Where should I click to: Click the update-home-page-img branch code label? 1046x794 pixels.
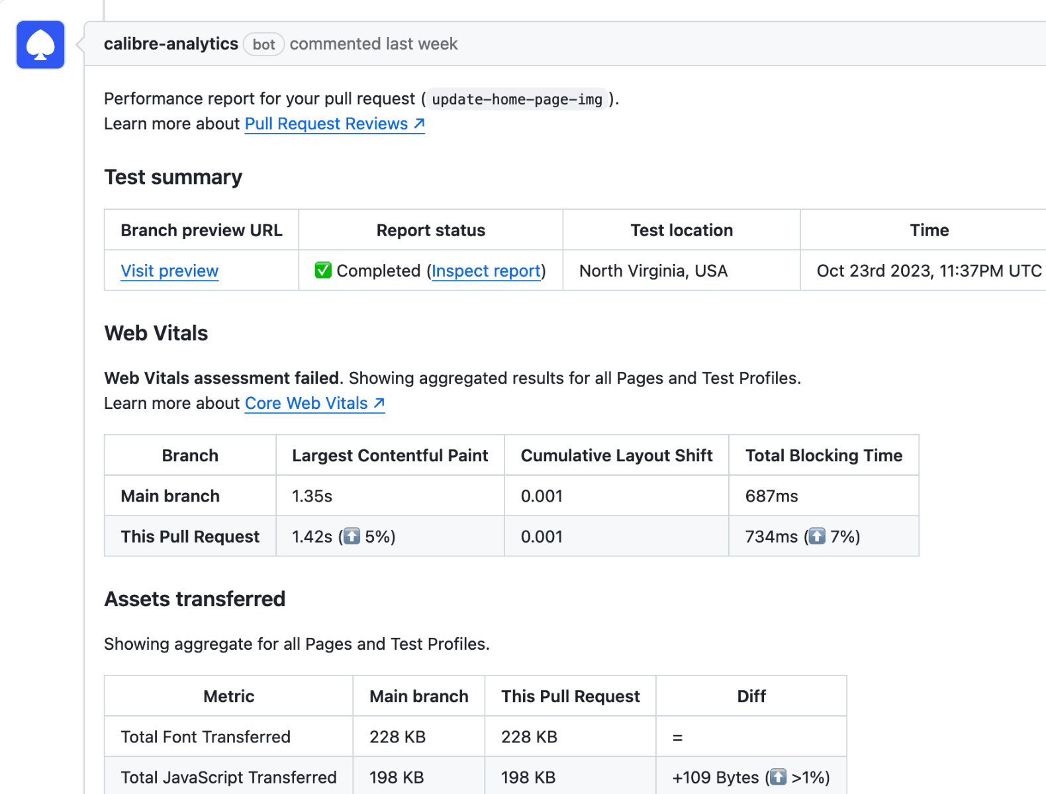coord(517,99)
